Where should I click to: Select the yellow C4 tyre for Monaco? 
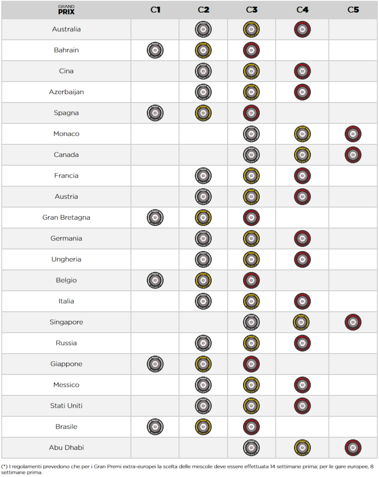302,134
